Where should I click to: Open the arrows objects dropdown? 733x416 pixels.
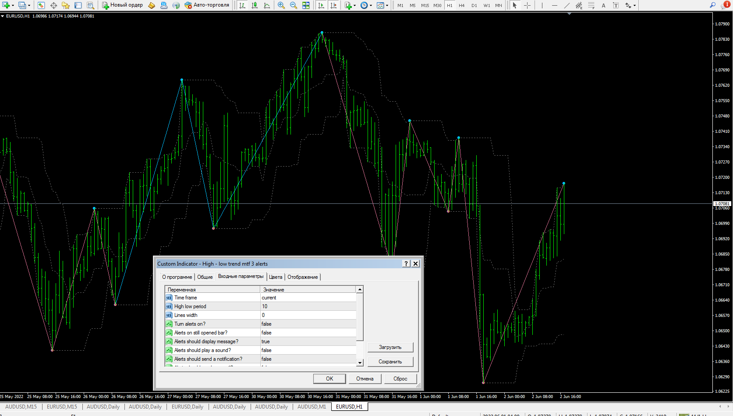pos(634,6)
